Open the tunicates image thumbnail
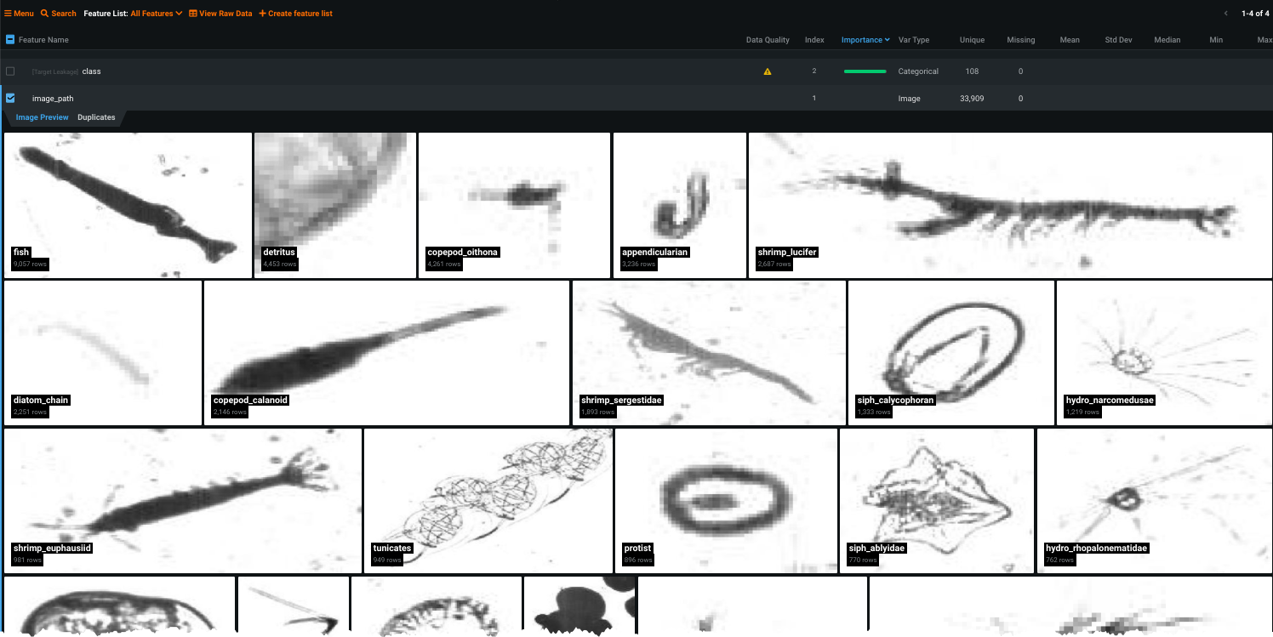This screenshot has height=637, width=1273. point(488,500)
